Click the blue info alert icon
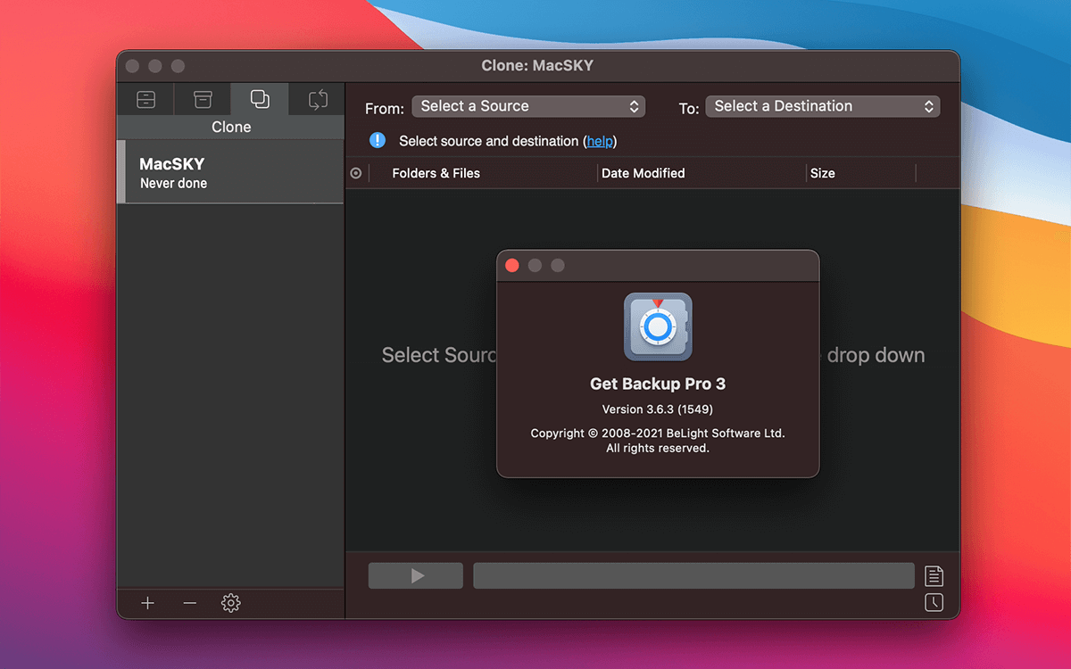 [378, 140]
